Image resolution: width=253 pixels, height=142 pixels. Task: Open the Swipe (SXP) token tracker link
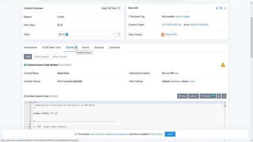171,34
